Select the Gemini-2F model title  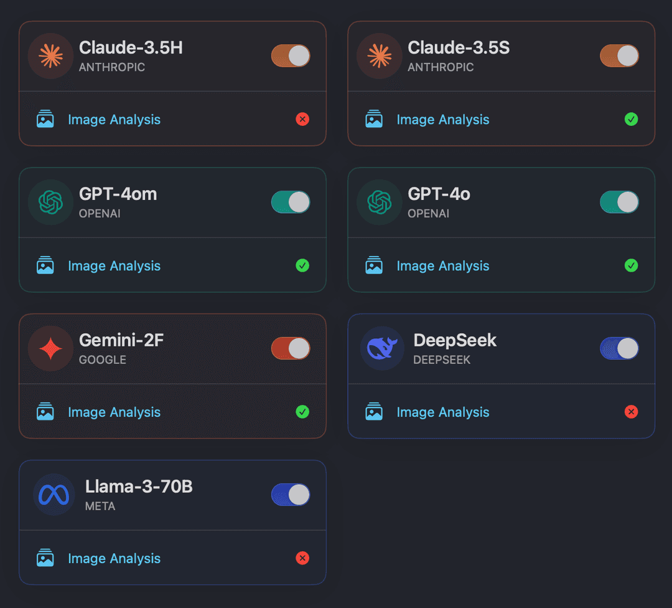point(121,340)
